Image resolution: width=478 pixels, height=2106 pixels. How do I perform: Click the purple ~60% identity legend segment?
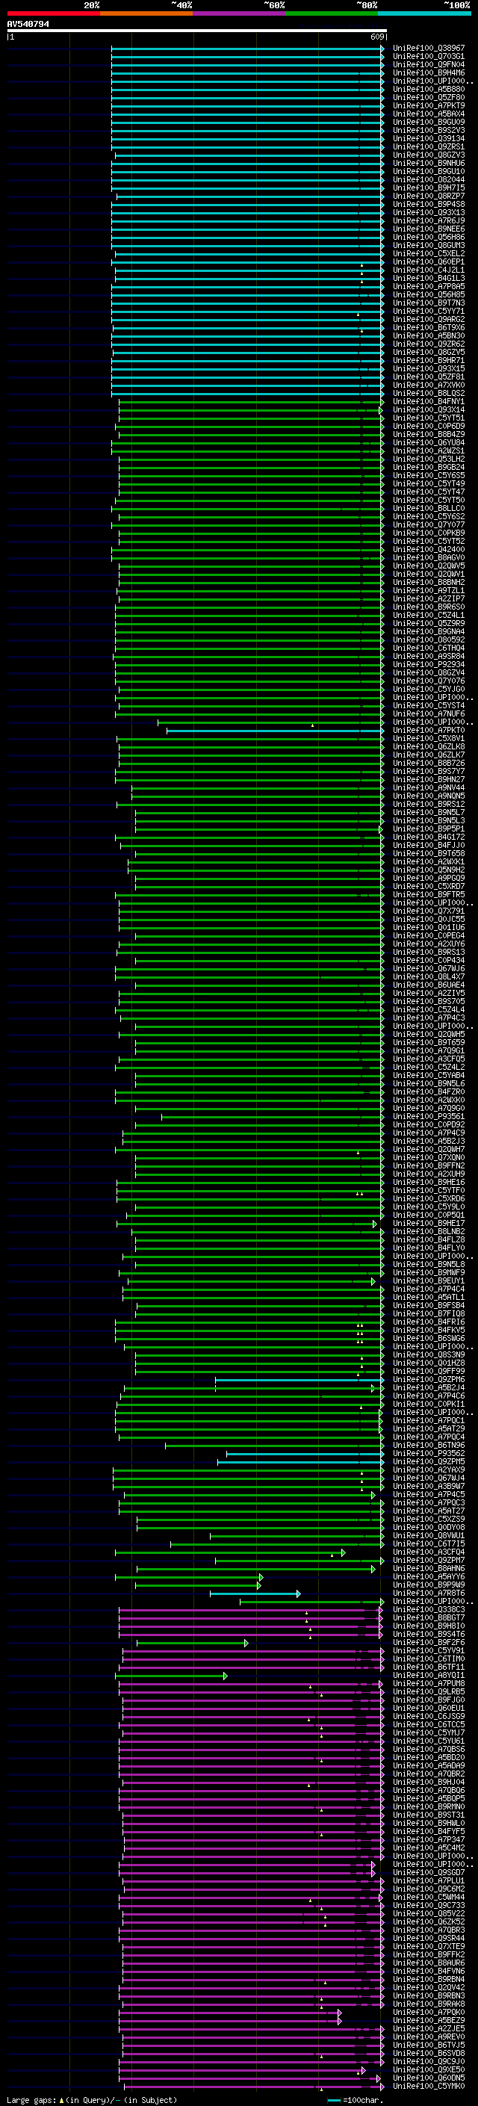[240, 13]
